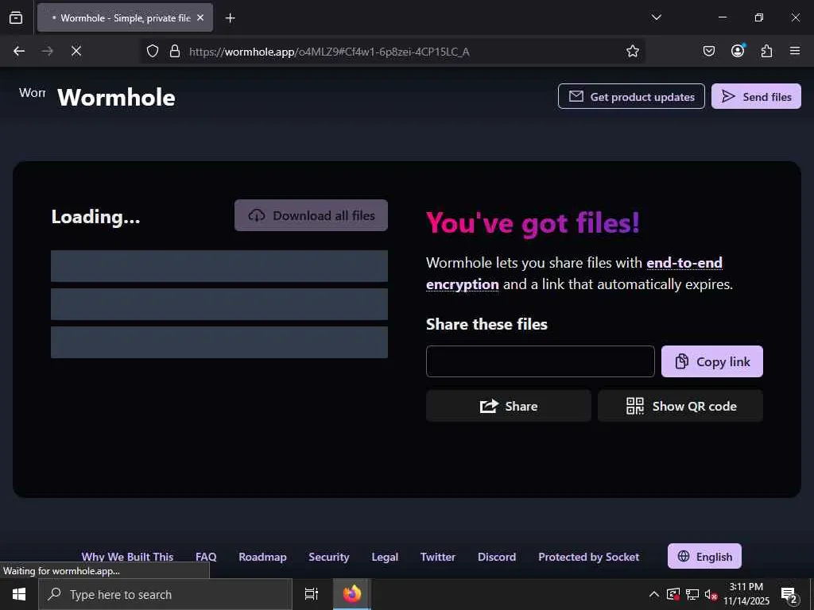
Task: Open the Extensions puzzle icon
Action: 766,51
